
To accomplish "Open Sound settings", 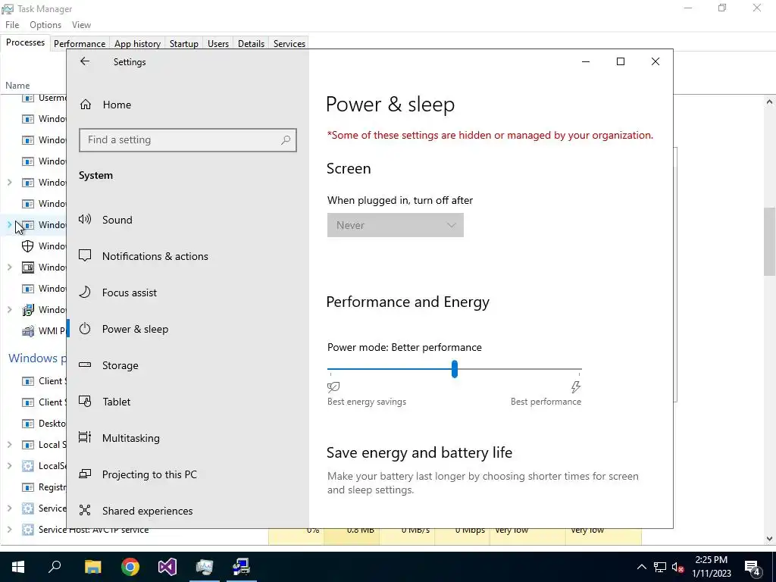I will coord(117,219).
